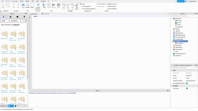The width and height of the screenshot is (198, 111).
Task: Collapse the Data properties section
Action: 172,71
